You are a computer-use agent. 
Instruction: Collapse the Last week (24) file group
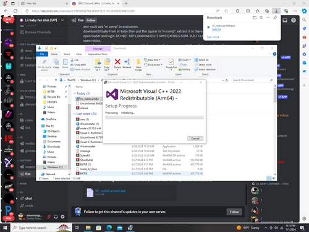75,114
